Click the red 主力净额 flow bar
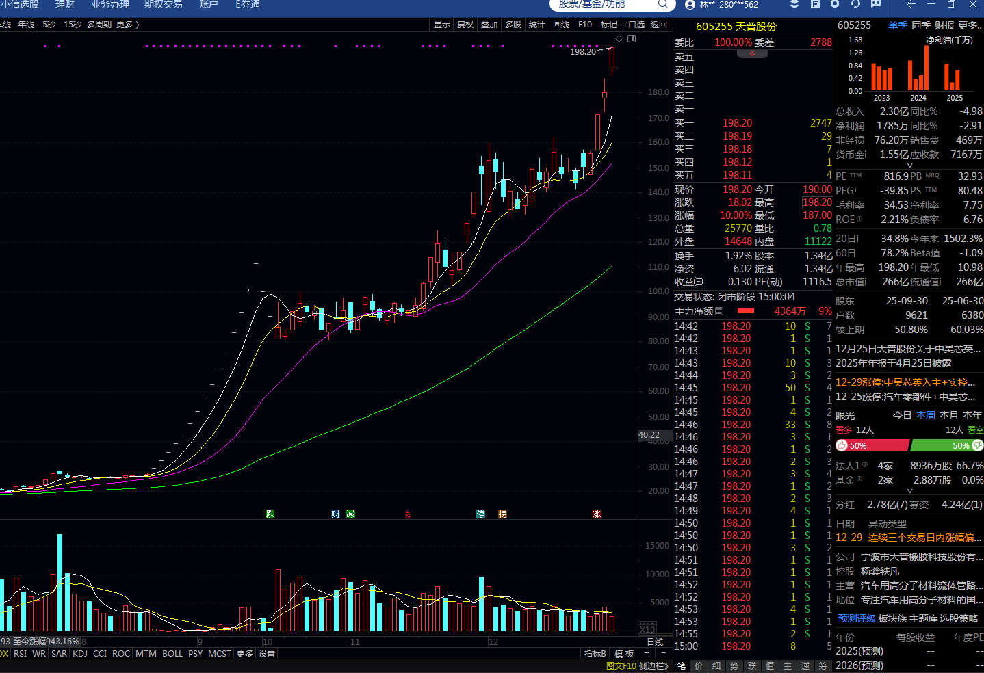The height and width of the screenshot is (673, 984). (x=745, y=311)
